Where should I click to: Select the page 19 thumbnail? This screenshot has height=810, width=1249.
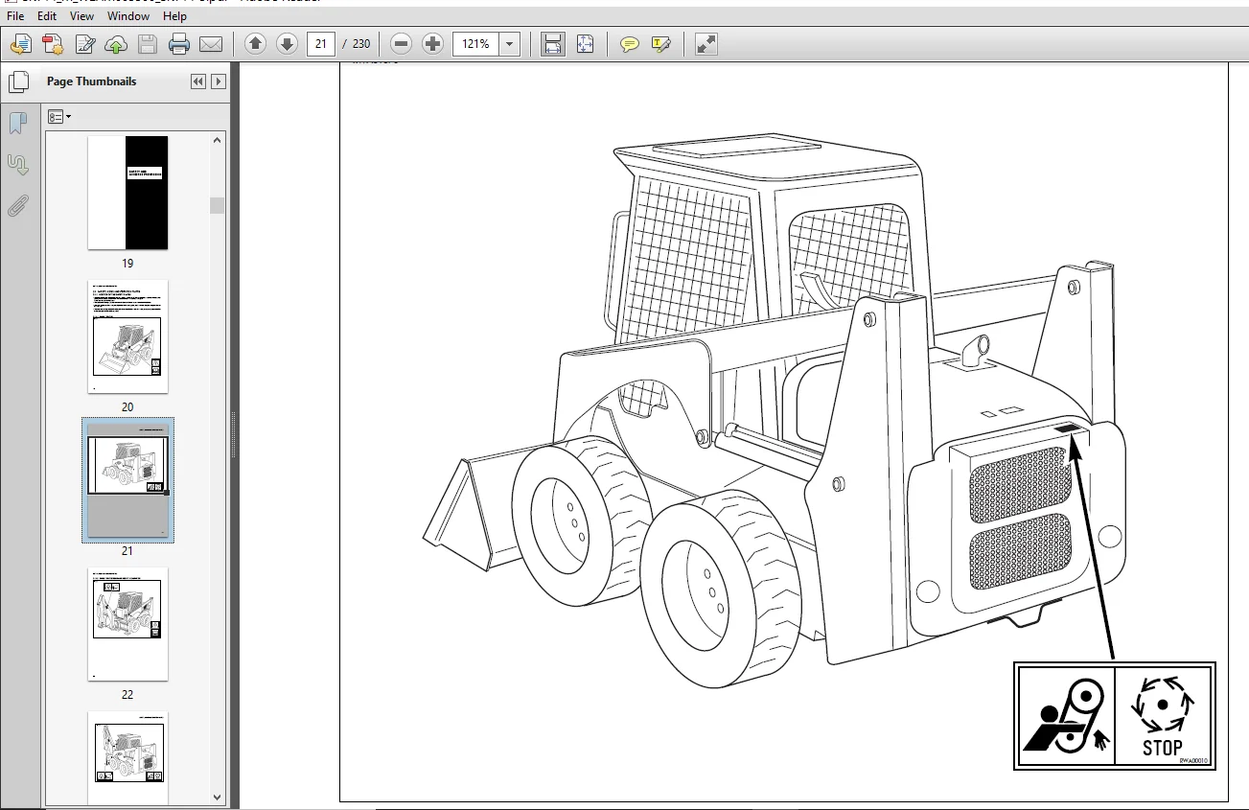127,193
